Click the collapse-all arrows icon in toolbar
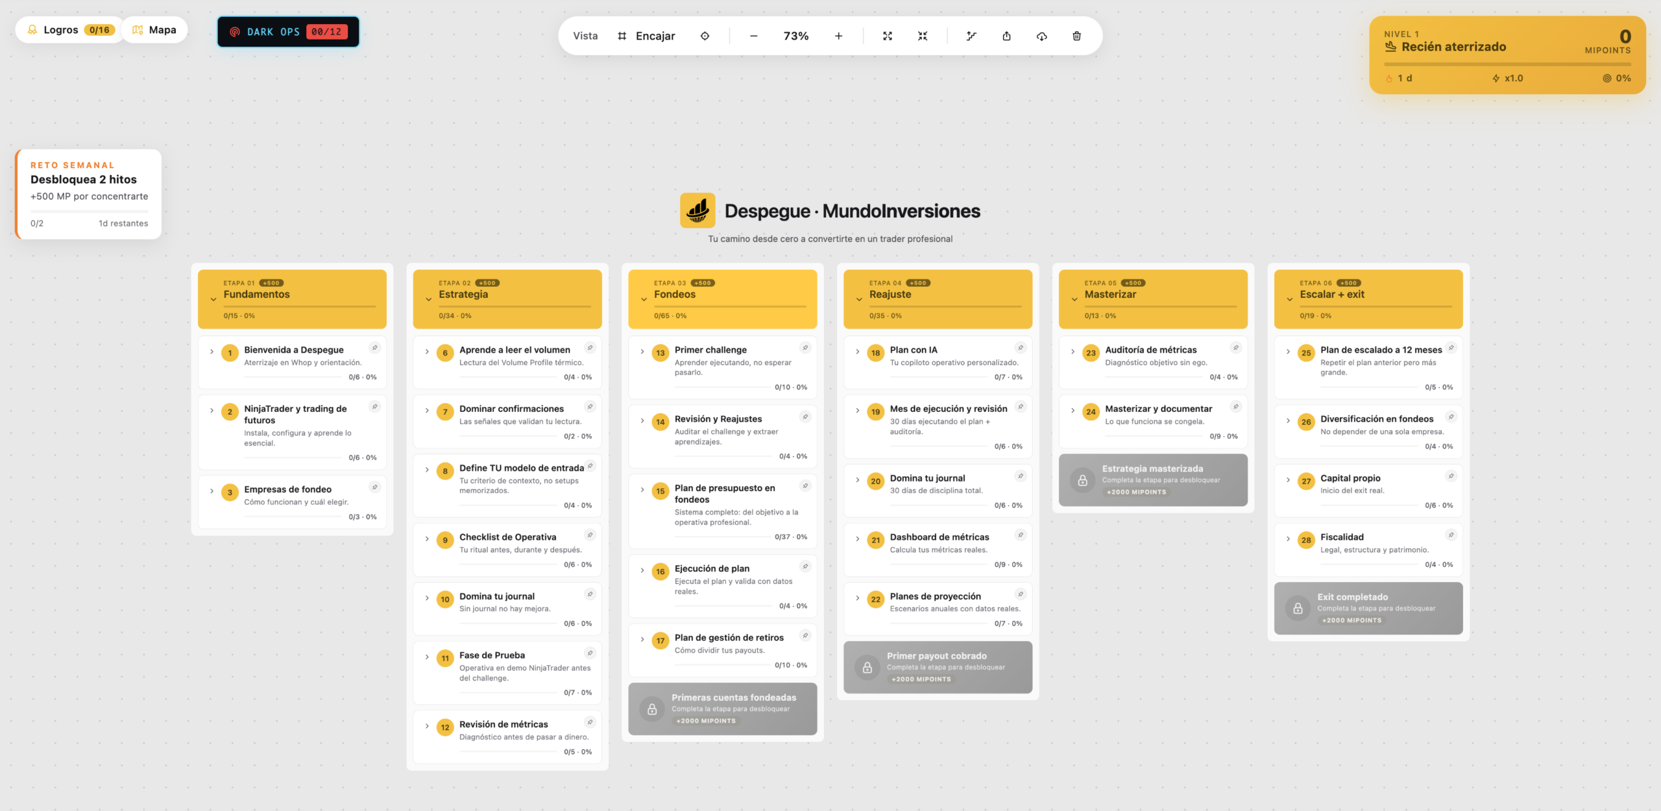 click(923, 36)
